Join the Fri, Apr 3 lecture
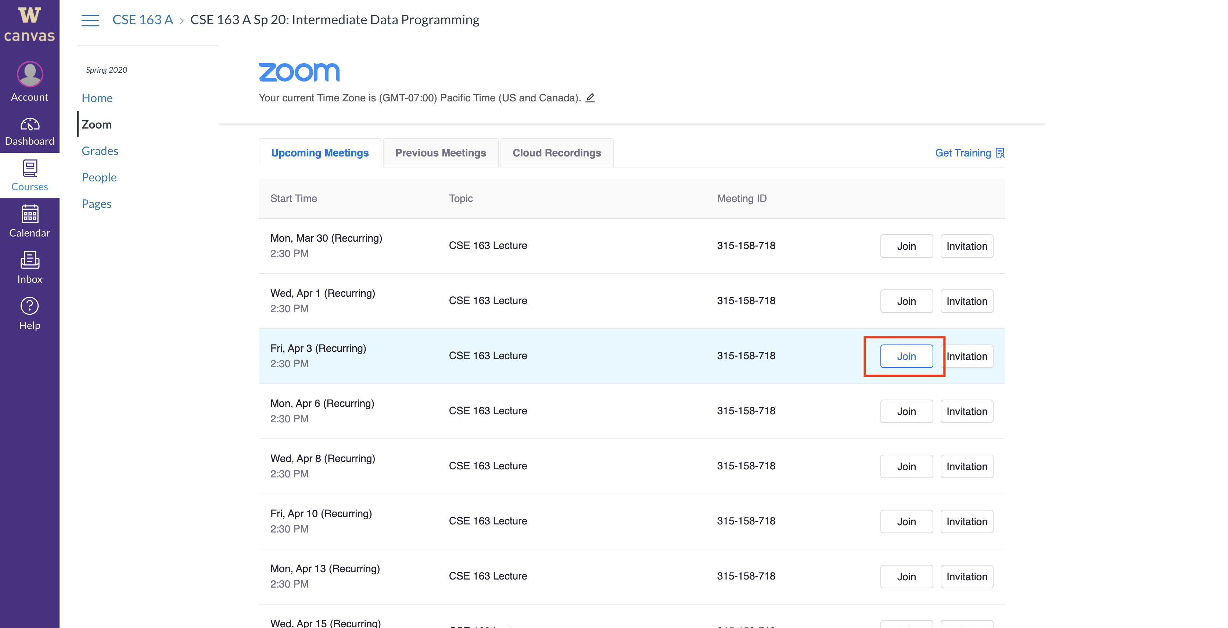The height and width of the screenshot is (628, 1228). pos(906,355)
